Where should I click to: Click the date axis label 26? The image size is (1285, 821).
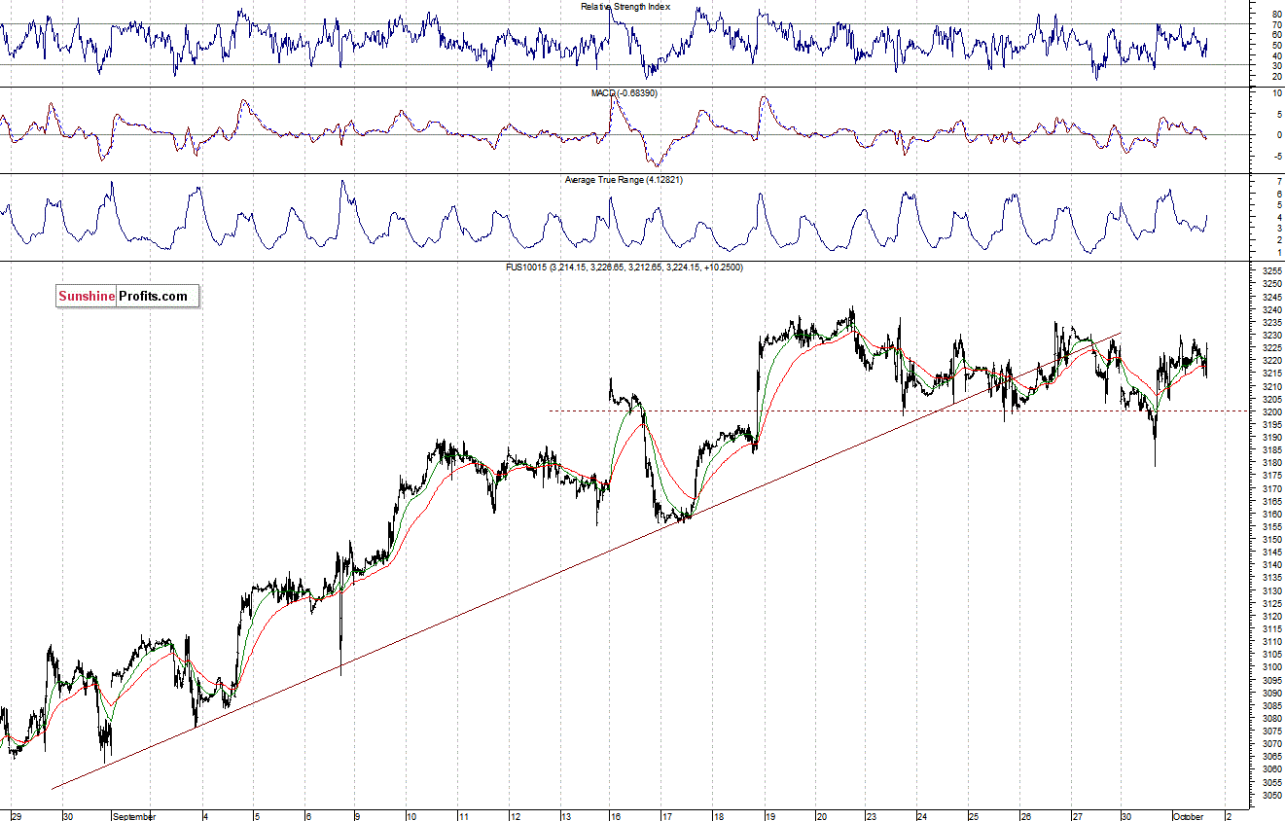point(1024,816)
